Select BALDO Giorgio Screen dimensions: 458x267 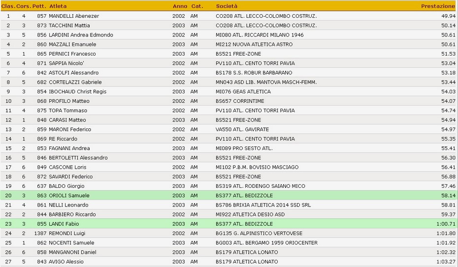66,186
